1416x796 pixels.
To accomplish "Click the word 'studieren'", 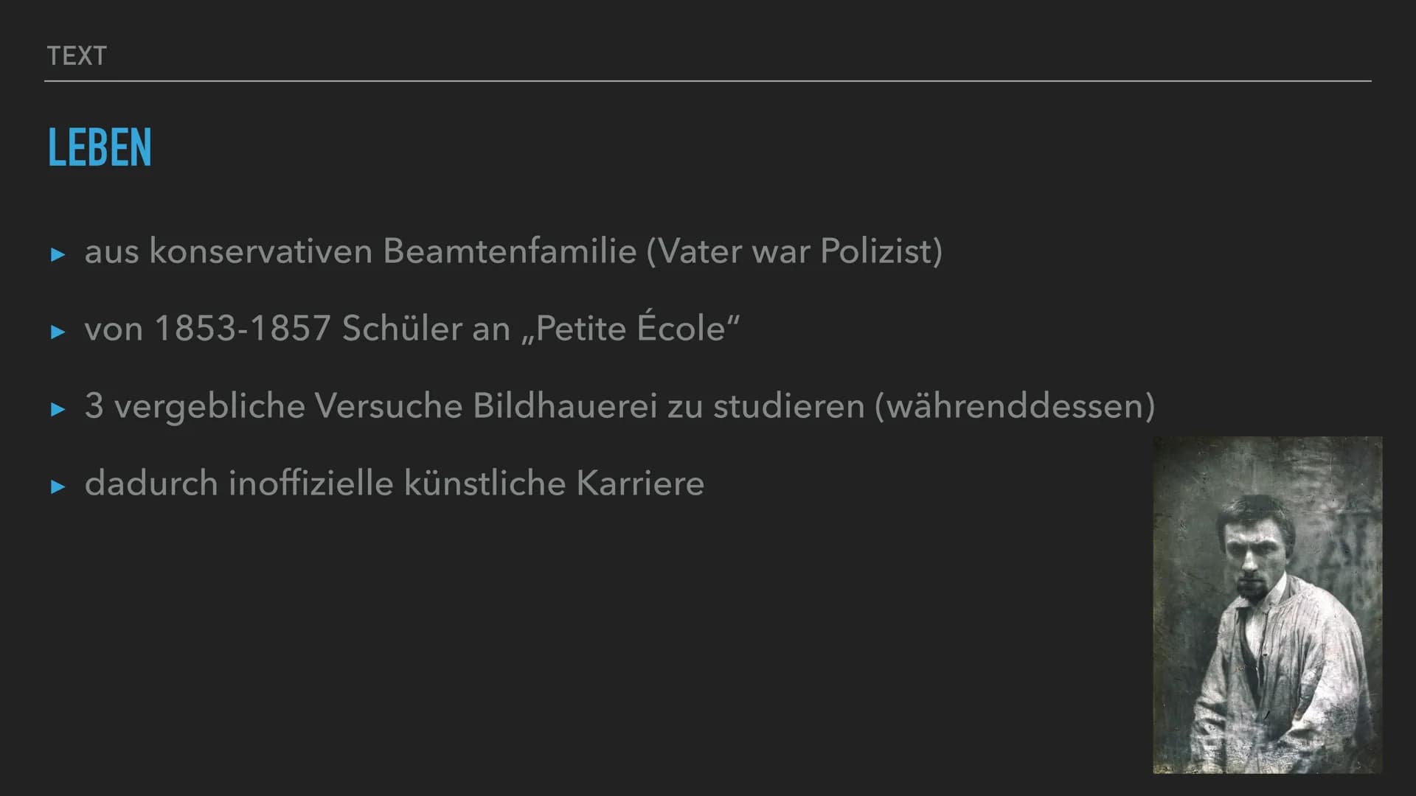I will 788,406.
